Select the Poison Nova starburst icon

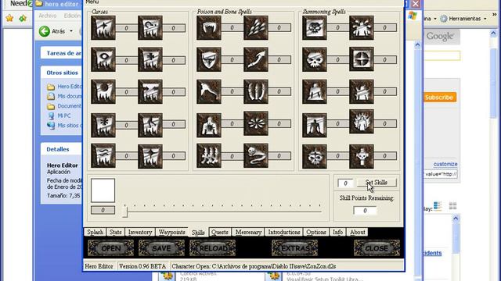coord(256,123)
